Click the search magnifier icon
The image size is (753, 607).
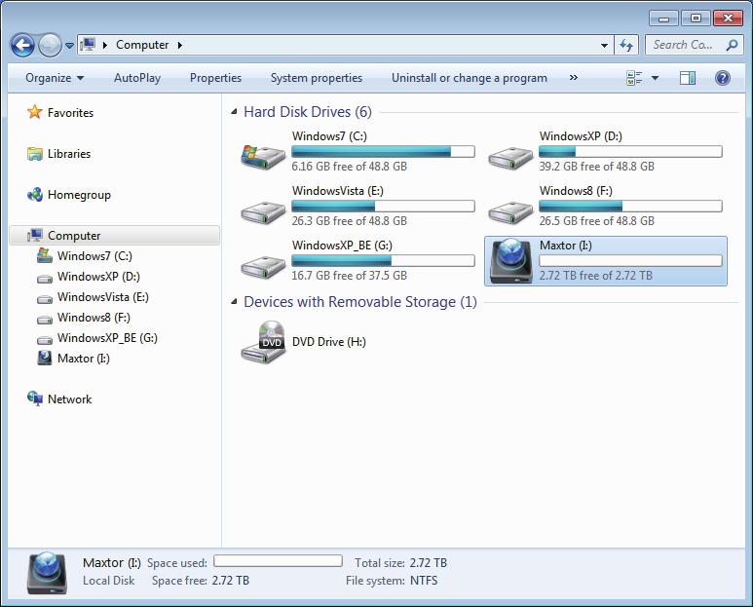[x=732, y=45]
